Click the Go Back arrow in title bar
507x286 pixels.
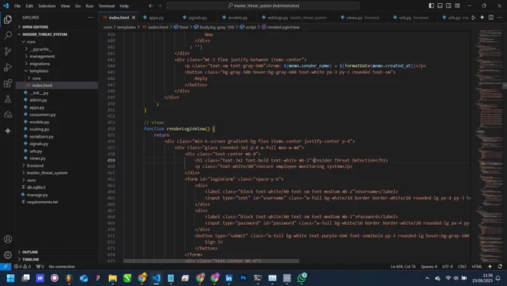tap(151, 5)
